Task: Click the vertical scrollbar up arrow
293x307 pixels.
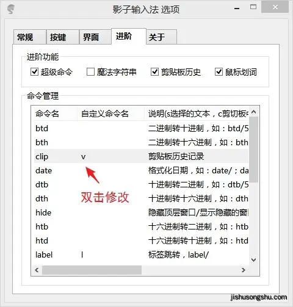Action: tap(254, 112)
